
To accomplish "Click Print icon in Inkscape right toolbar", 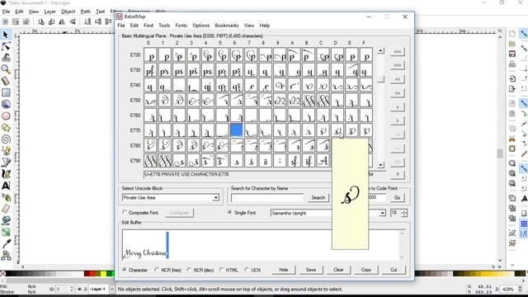I will coord(512,64).
